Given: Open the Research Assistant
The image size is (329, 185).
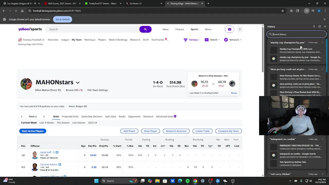Looking at the screenshot, I should [x=176, y=131].
